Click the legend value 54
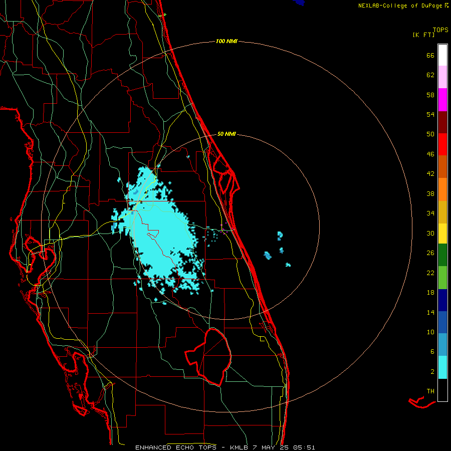This screenshot has width=451, height=451. [x=430, y=114]
